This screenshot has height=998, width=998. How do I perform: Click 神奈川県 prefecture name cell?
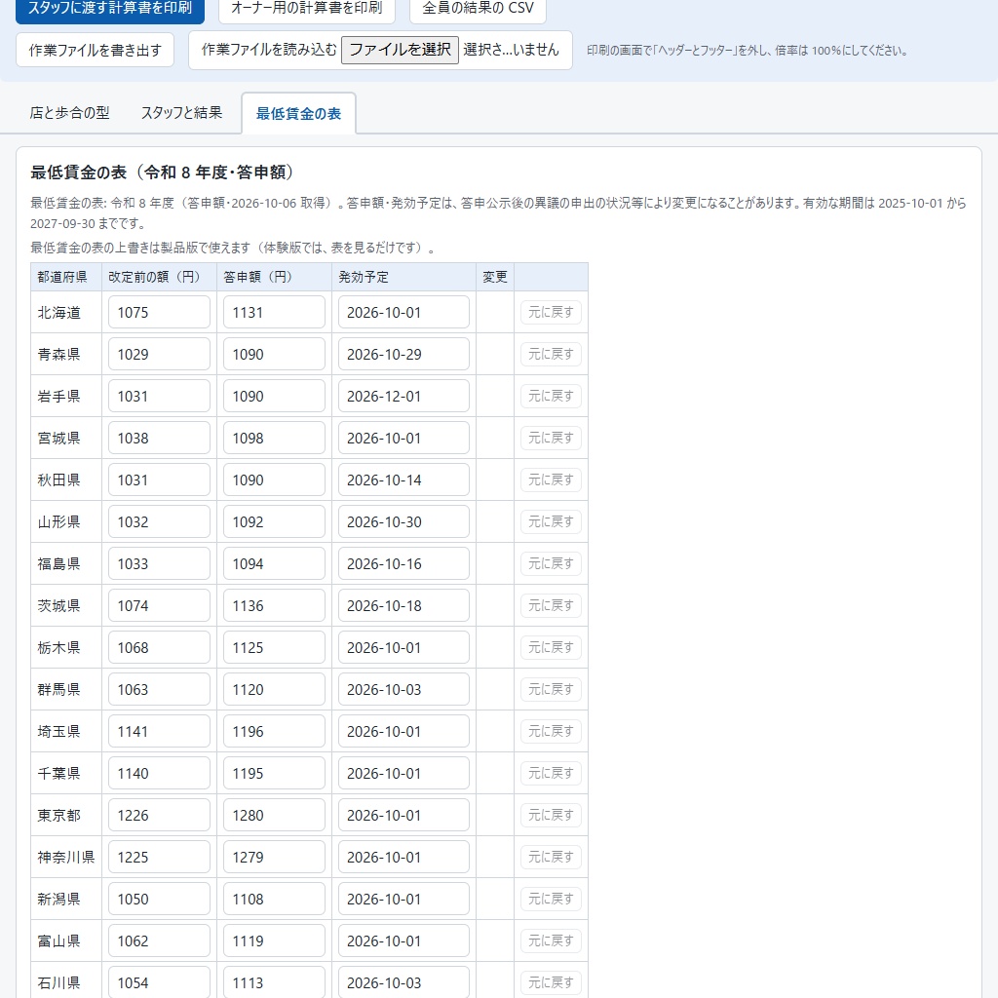66,858
